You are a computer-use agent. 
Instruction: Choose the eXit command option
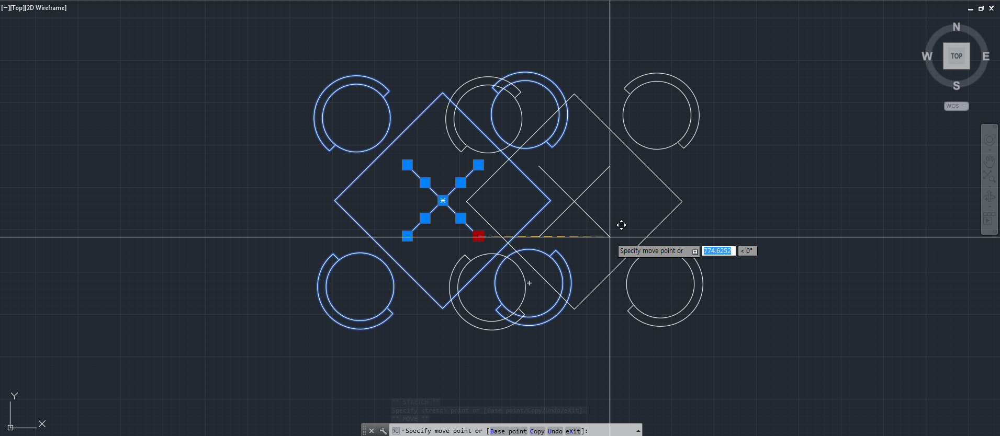(x=573, y=431)
